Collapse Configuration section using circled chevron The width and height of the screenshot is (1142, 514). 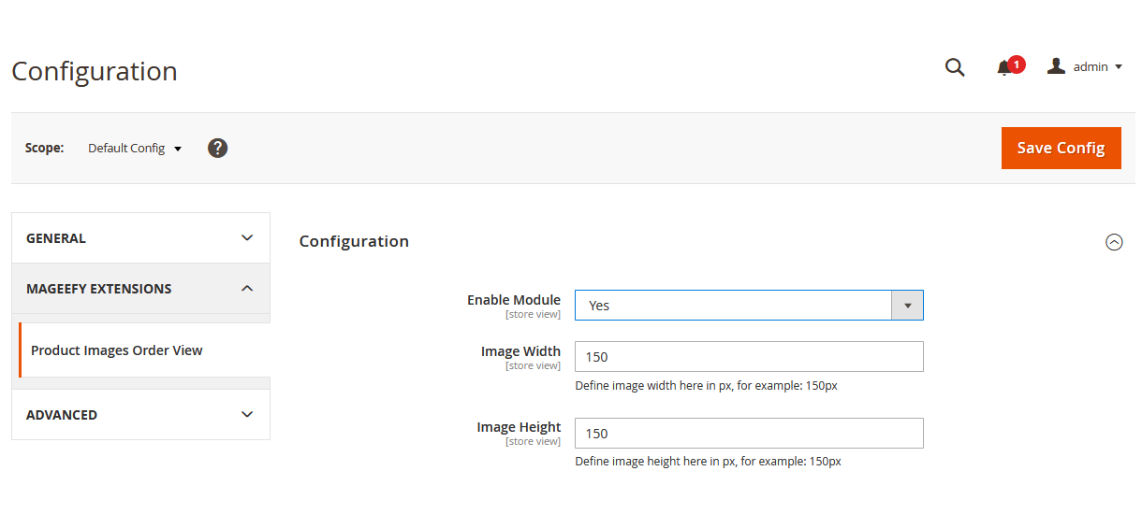pyautogui.click(x=1114, y=242)
